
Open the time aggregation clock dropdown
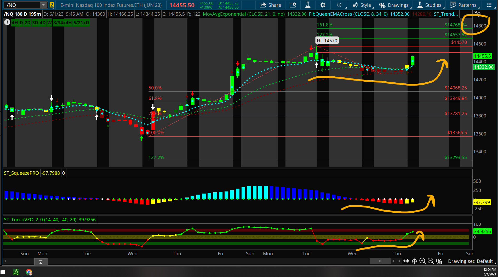[x=339, y=5]
